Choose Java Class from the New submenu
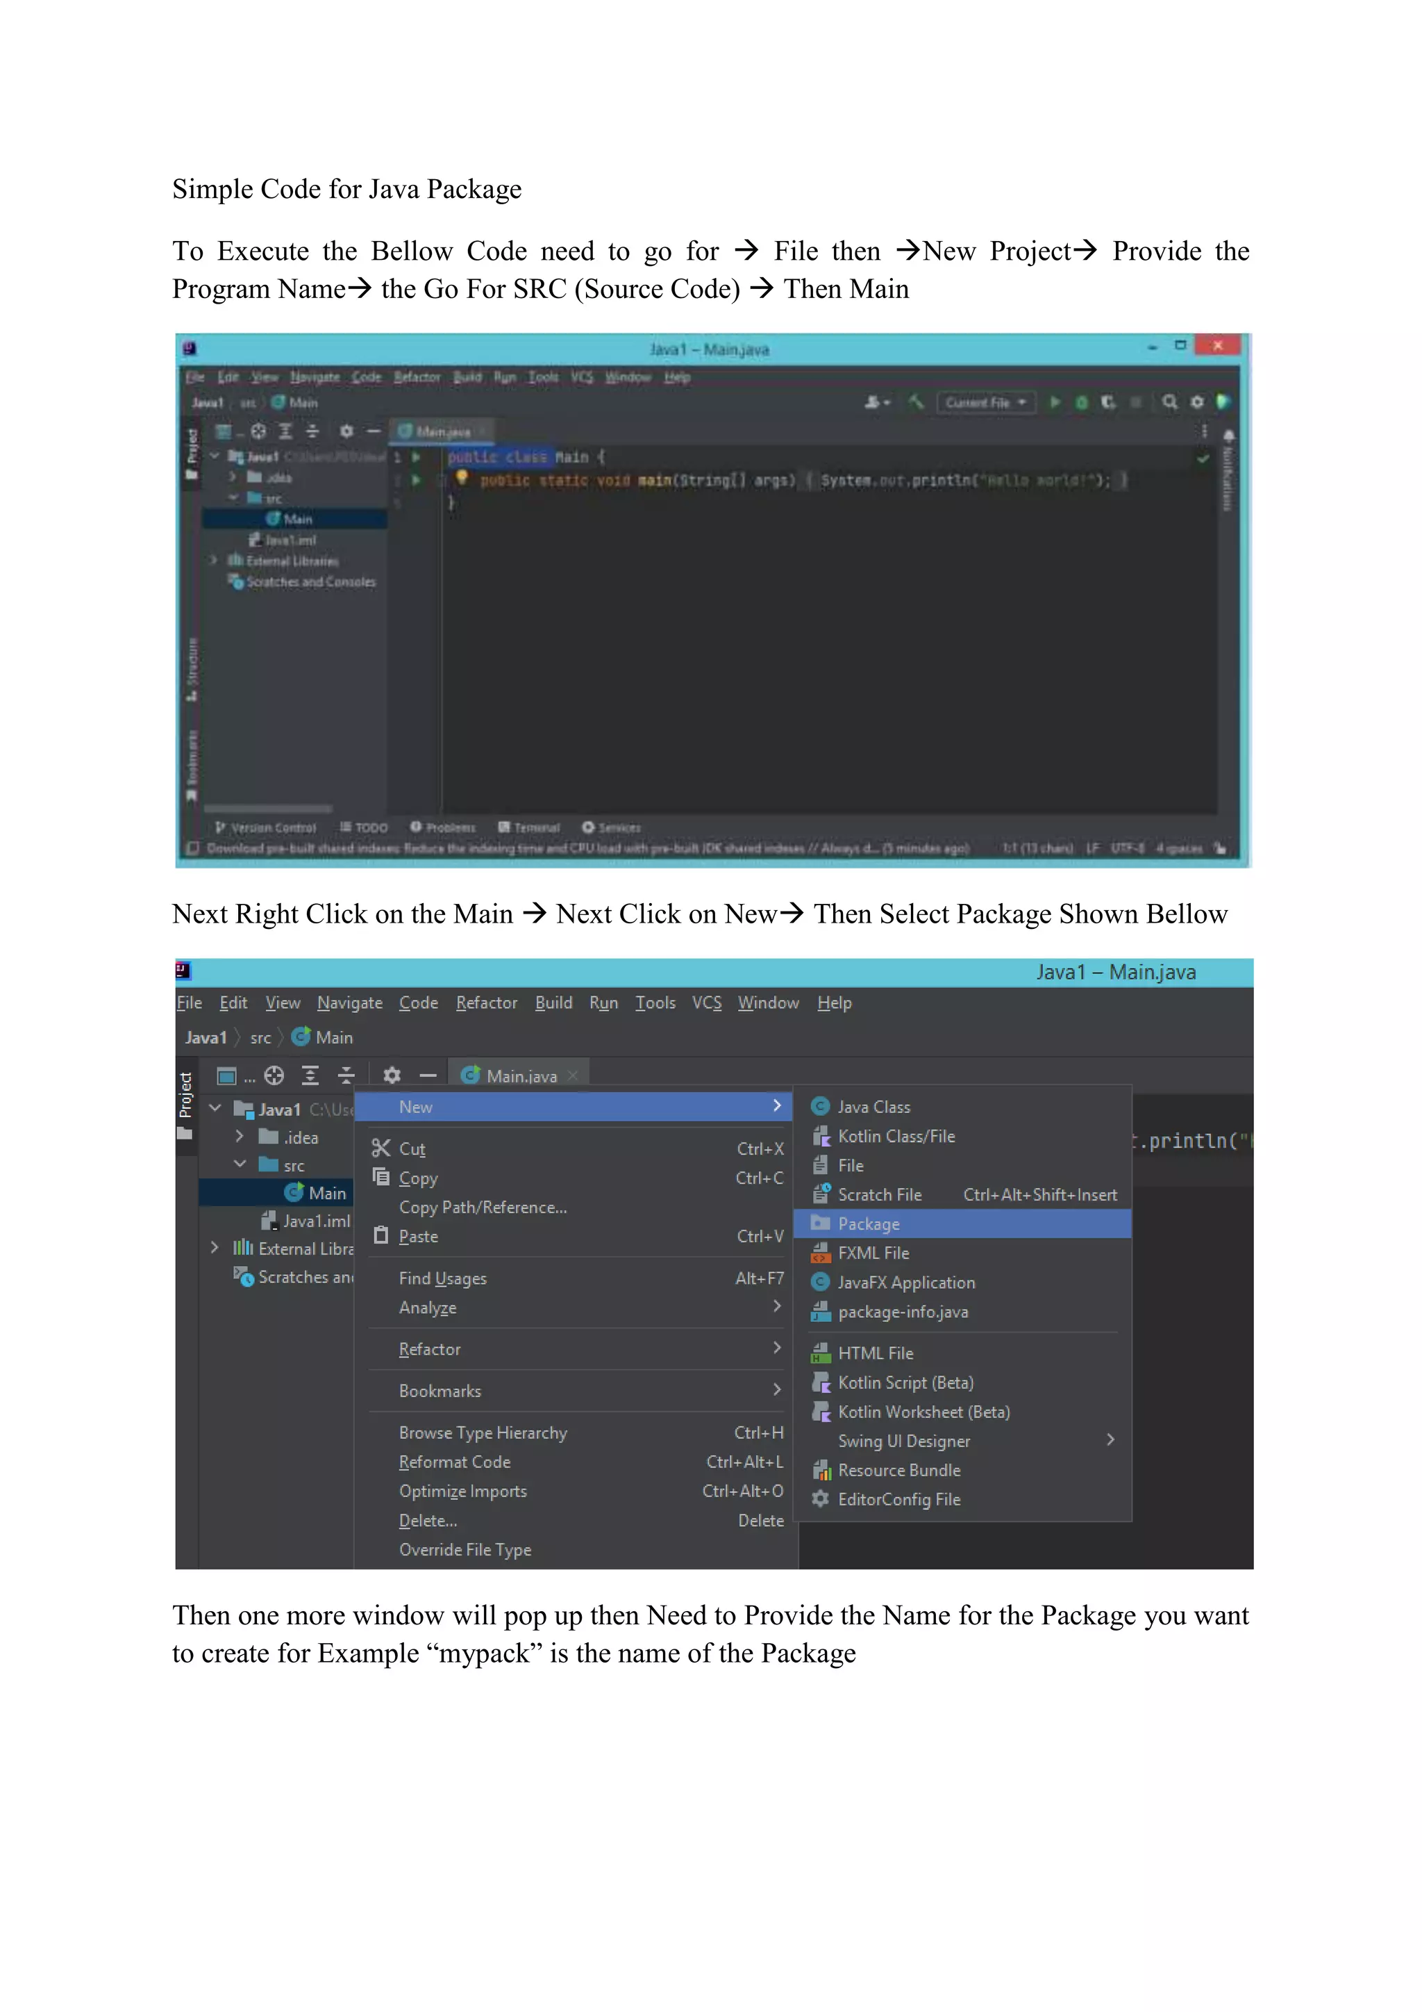The image size is (1422, 2012). (x=962, y=1107)
